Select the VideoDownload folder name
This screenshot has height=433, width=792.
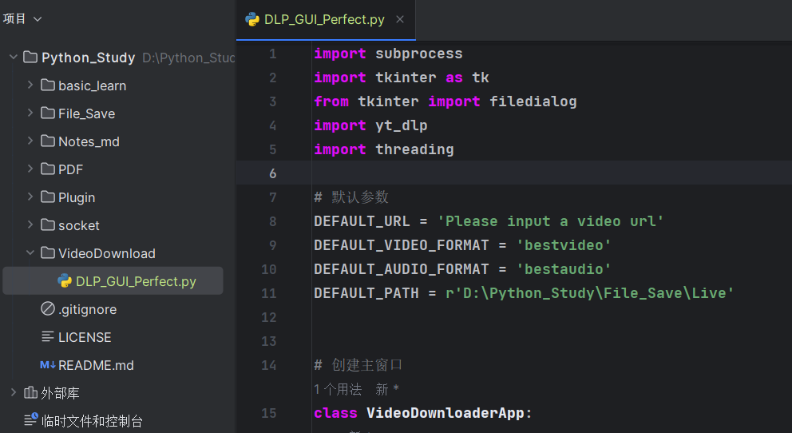(106, 253)
